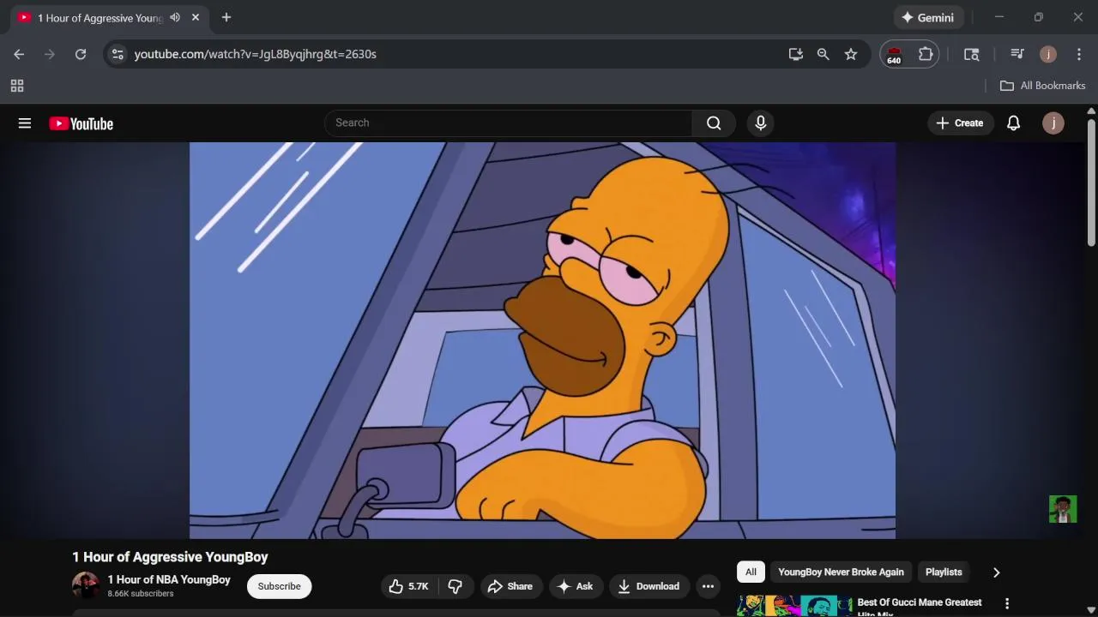Mute the tab via speaker icon
This screenshot has height=617, width=1098.
click(175, 17)
